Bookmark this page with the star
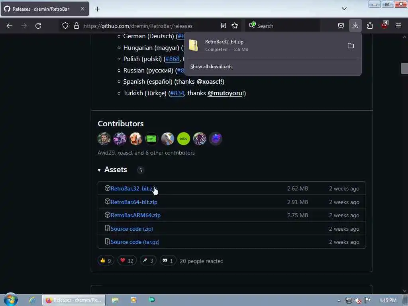 (235, 26)
